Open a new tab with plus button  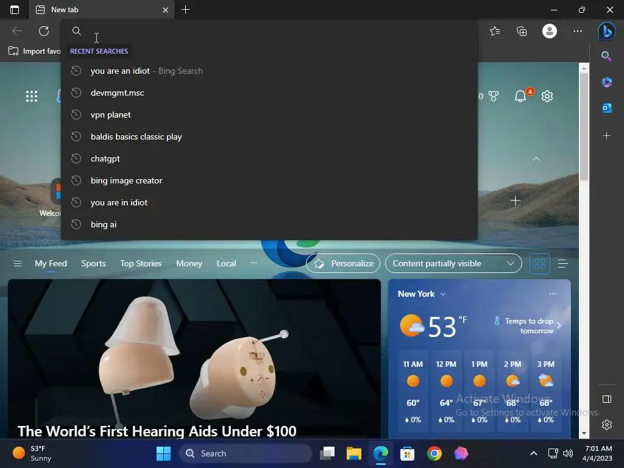[x=185, y=10]
